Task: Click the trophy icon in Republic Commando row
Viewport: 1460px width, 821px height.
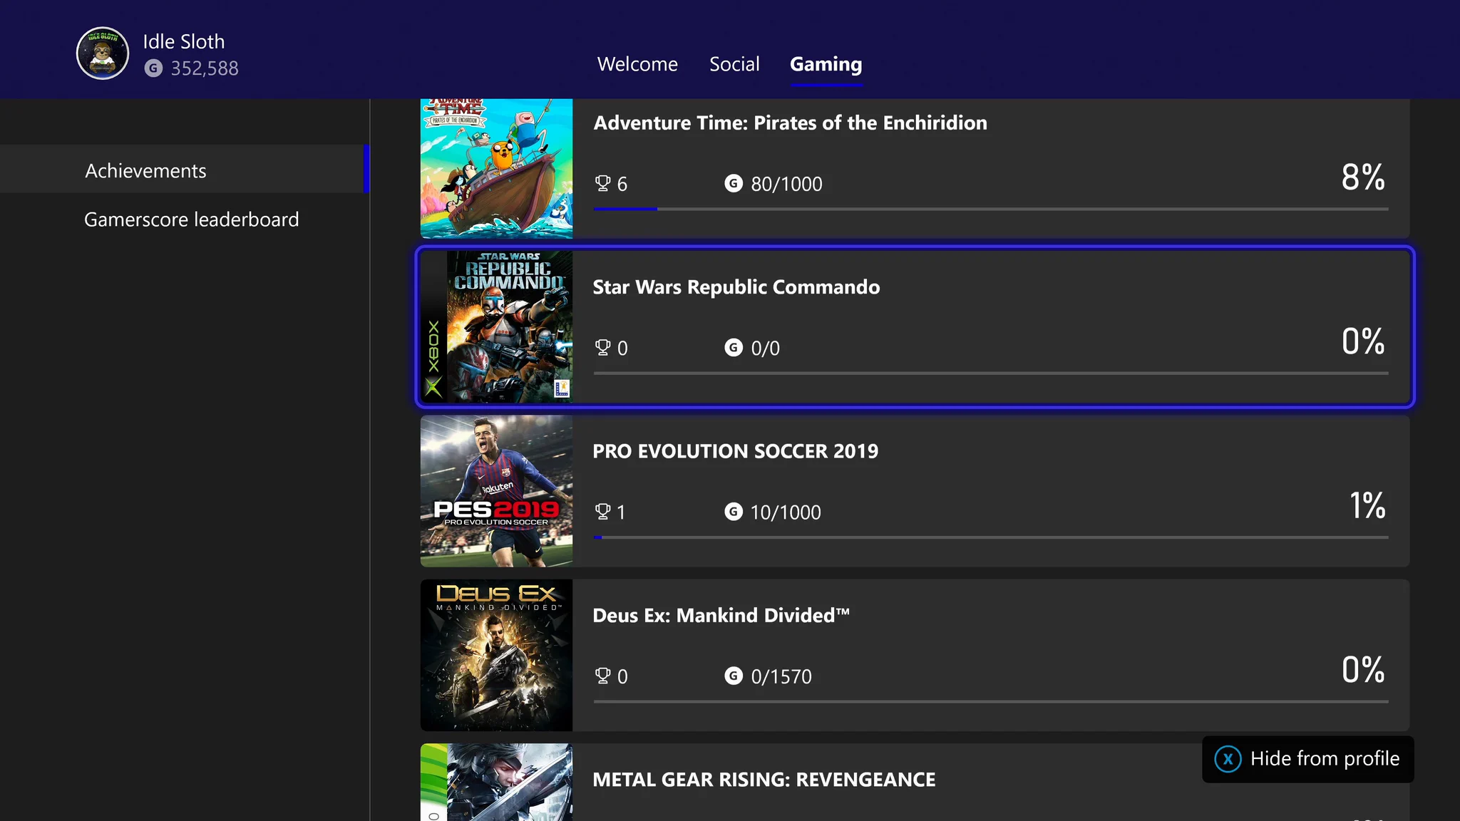Action: coord(602,348)
